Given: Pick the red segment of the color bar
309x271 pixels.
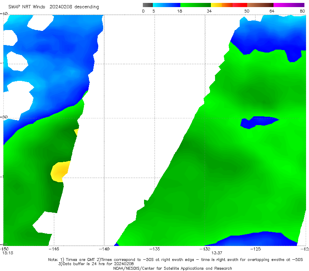Looking at the screenshot, I should point(240,5).
